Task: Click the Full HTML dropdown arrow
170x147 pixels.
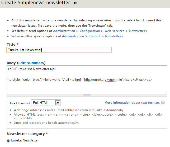Action: (58, 103)
